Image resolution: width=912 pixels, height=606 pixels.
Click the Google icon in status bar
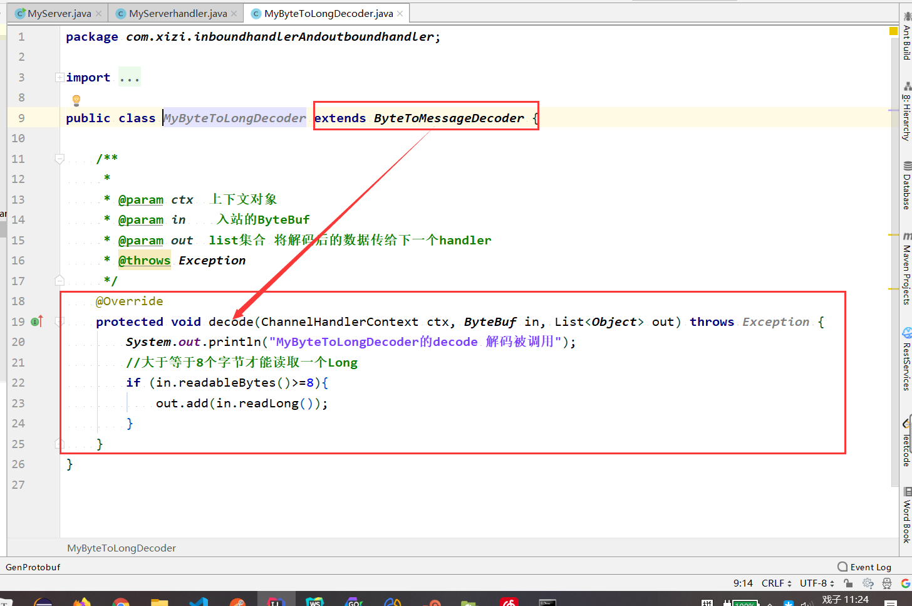[x=906, y=583]
